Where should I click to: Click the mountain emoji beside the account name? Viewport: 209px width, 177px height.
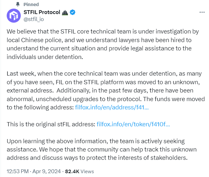point(65,12)
